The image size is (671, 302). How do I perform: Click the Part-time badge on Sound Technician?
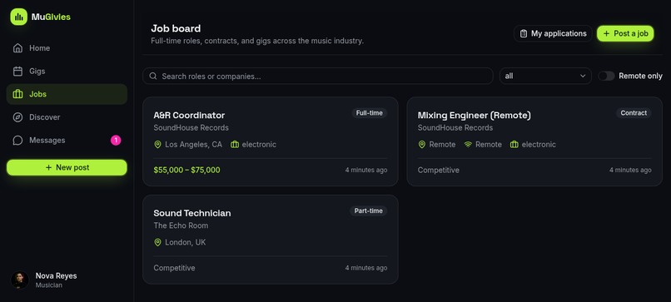(369, 210)
